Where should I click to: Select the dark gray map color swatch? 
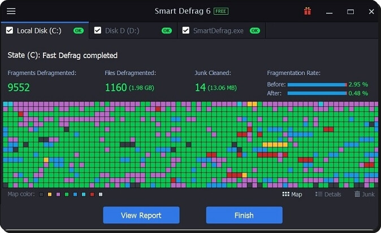coord(41,195)
